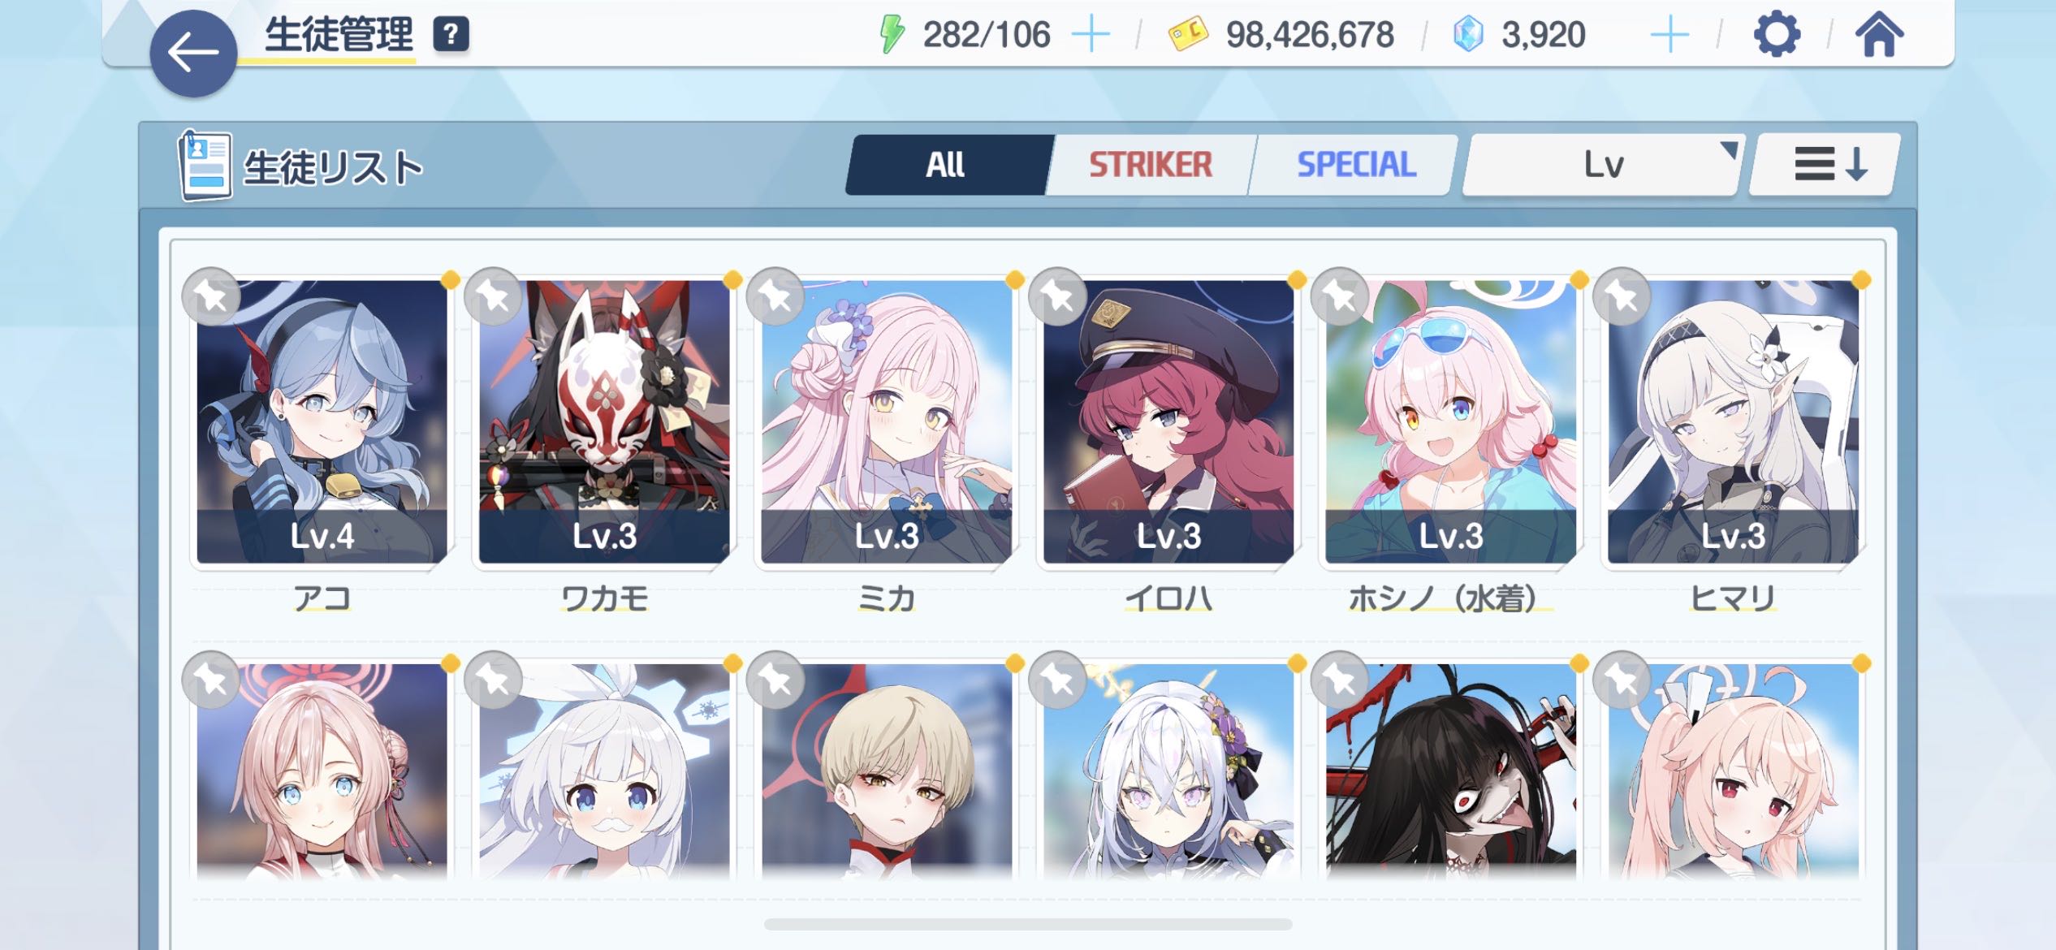Buy gems with the plus beside 3,920
Image resolution: width=2056 pixels, height=950 pixels.
[x=1669, y=35]
